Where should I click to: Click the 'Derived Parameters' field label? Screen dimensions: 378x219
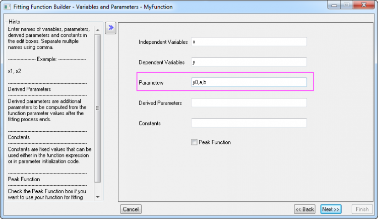click(160, 103)
